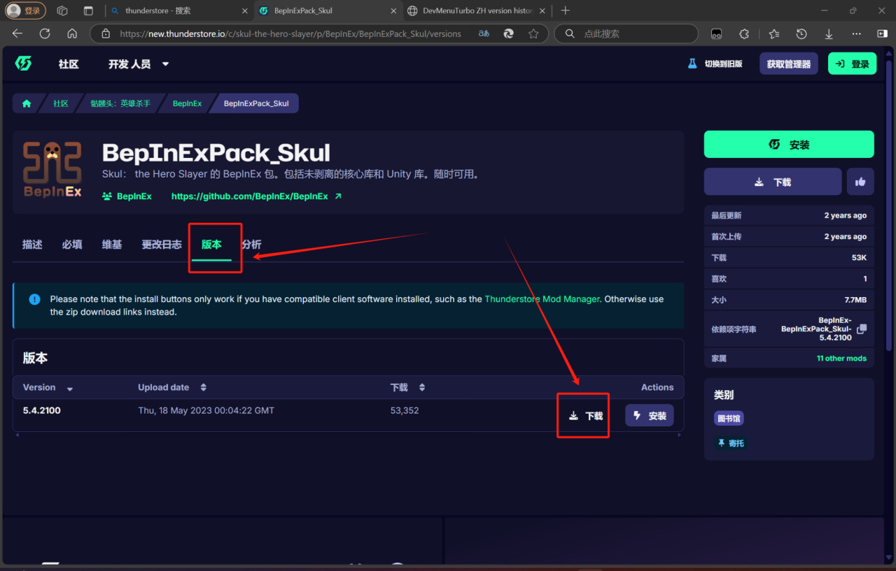Open the 必填 tab
The image size is (896, 571).
click(x=72, y=244)
